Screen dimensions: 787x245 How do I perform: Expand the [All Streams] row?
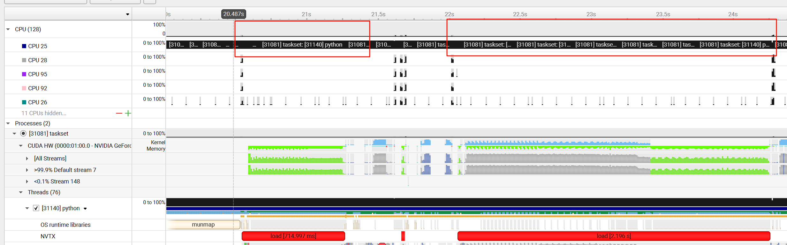tap(27, 159)
